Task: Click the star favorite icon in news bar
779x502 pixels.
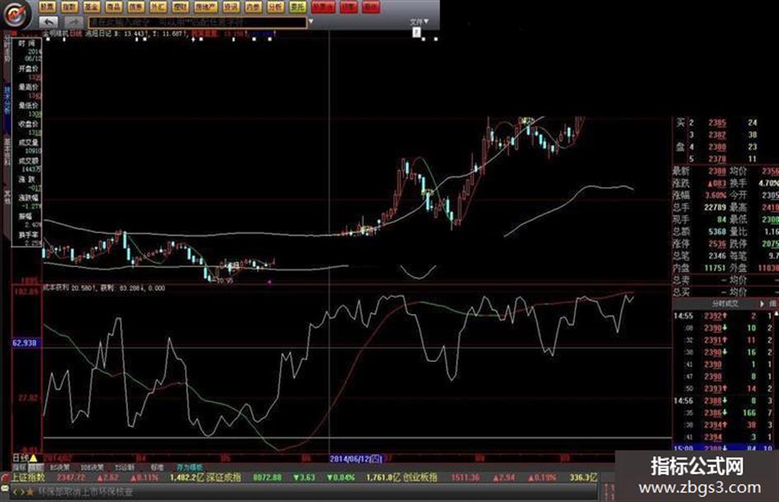Action: coord(30,492)
